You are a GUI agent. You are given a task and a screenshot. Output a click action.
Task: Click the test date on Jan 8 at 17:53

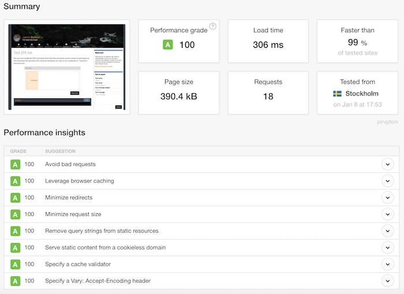point(357,104)
